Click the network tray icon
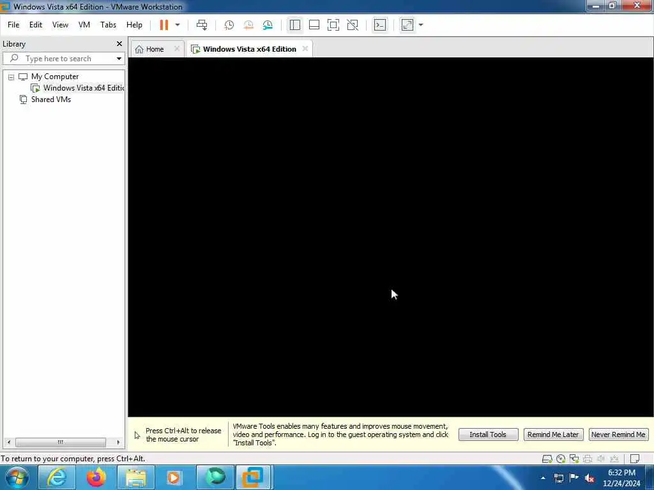Image resolution: width=654 pixels, height=490 pixels. (559, 478)
